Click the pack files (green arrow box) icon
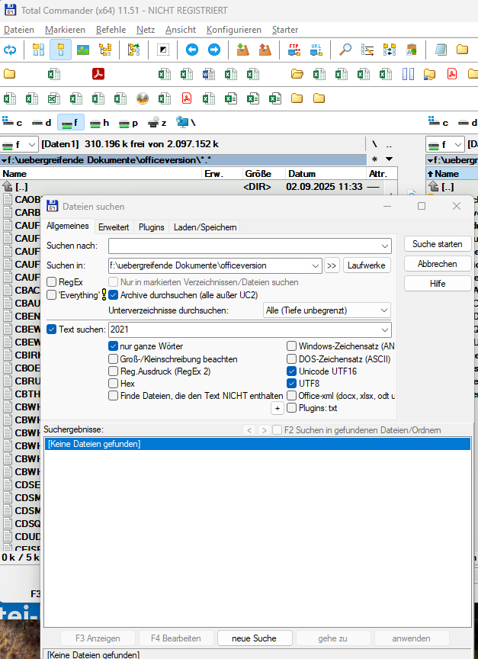The image size is (478, 659). [x=242, y=50]
